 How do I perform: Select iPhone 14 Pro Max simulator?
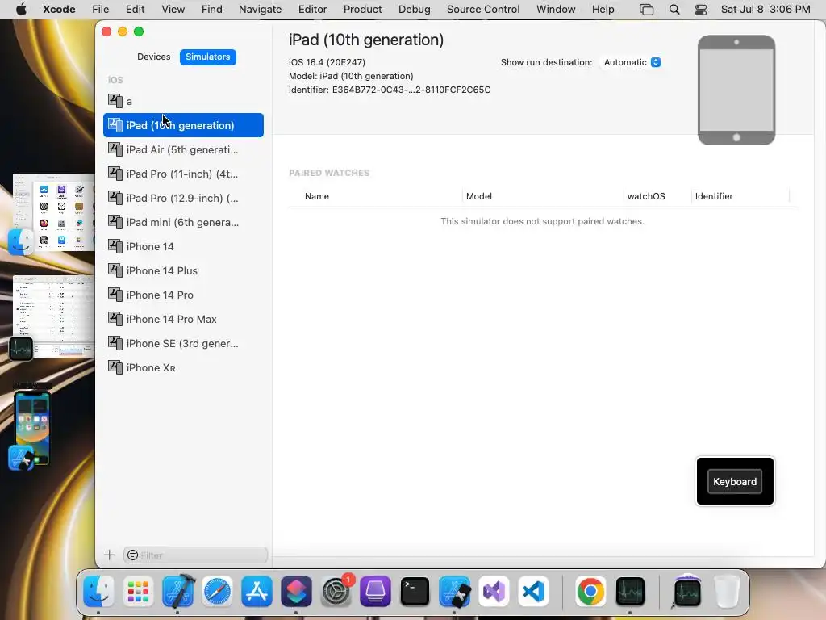tap(183, 319)
